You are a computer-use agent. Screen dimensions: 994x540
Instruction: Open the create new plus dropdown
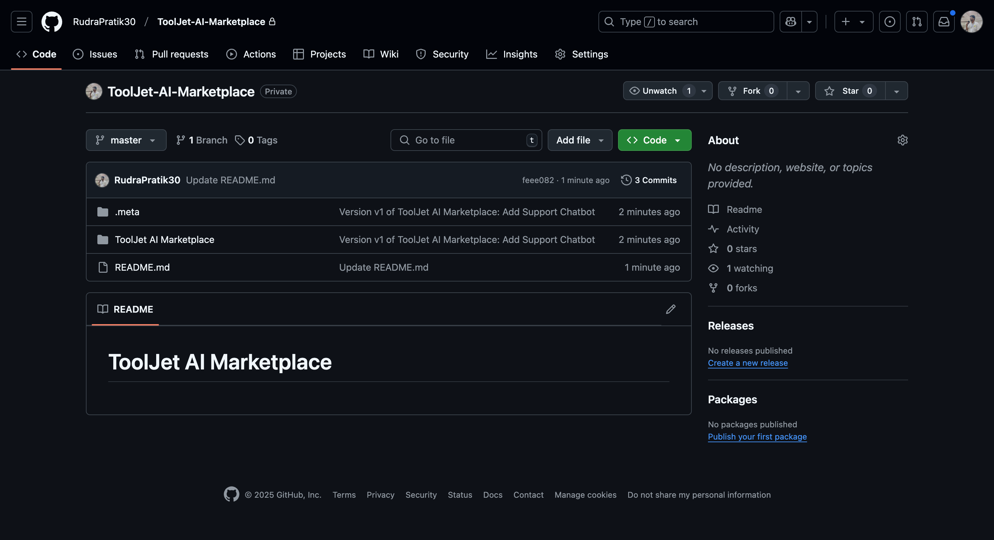point(853,22)
